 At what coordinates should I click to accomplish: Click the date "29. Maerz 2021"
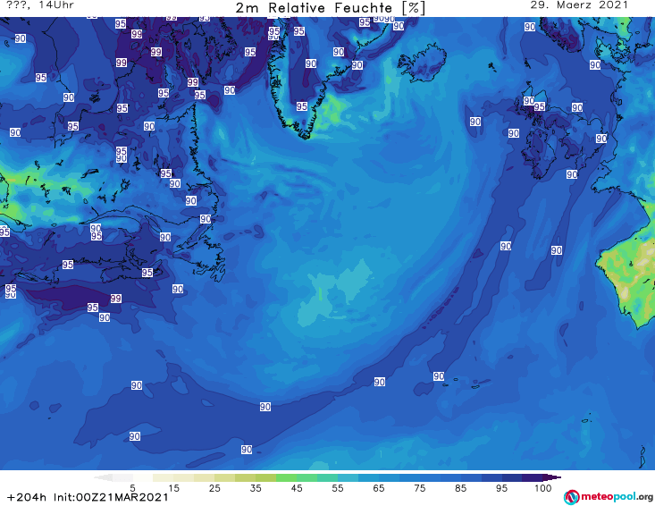point(579,5)
